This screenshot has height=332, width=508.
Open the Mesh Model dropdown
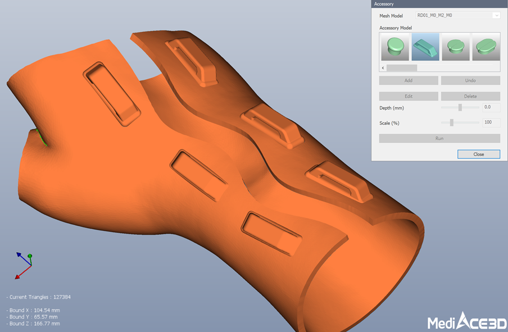(458, 15)
